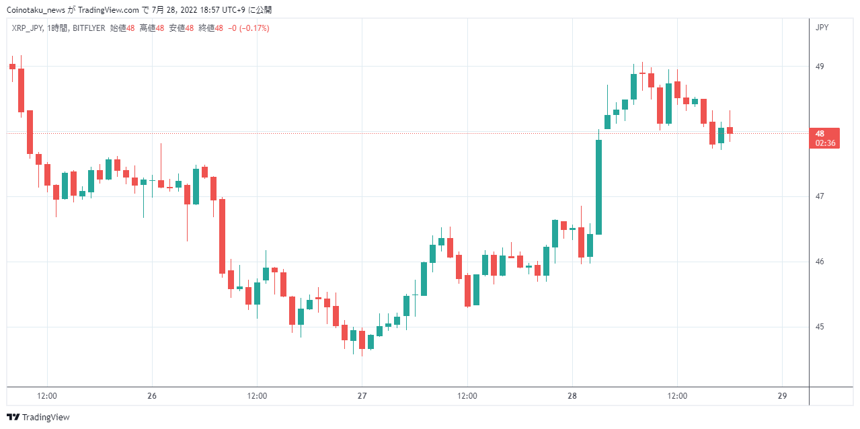Open the JPY currency label on price axis
This screenshot has width=860, height=429.
pos(822,28)
